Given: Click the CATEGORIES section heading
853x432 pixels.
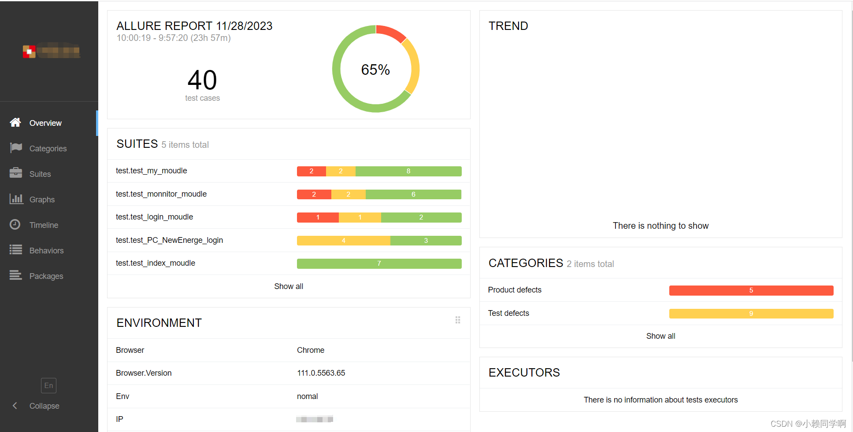Looking at the screenshot, I should (x=526, y=263).
